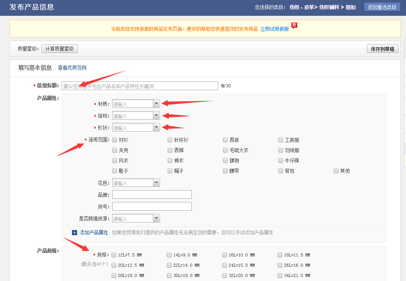Enable the 26L=16.0 MM checkbox

(280, 265)
